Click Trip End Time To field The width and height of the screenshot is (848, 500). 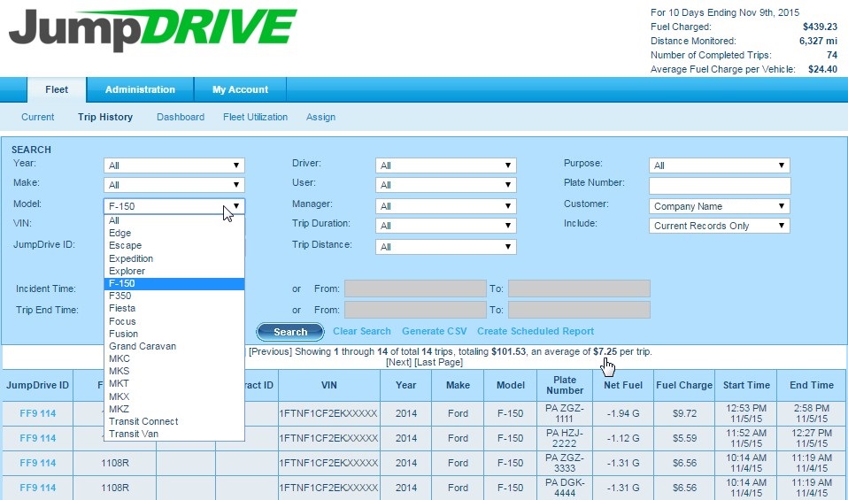pyautogui.click(x=579, y=310)
